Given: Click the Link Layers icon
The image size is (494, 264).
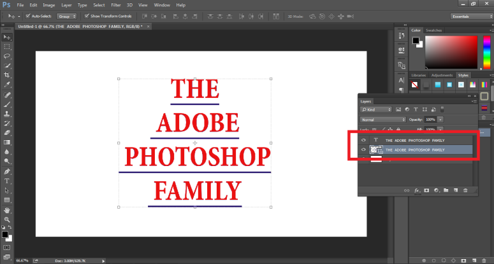Looking at the screenshot, I should tap(407, 190).
